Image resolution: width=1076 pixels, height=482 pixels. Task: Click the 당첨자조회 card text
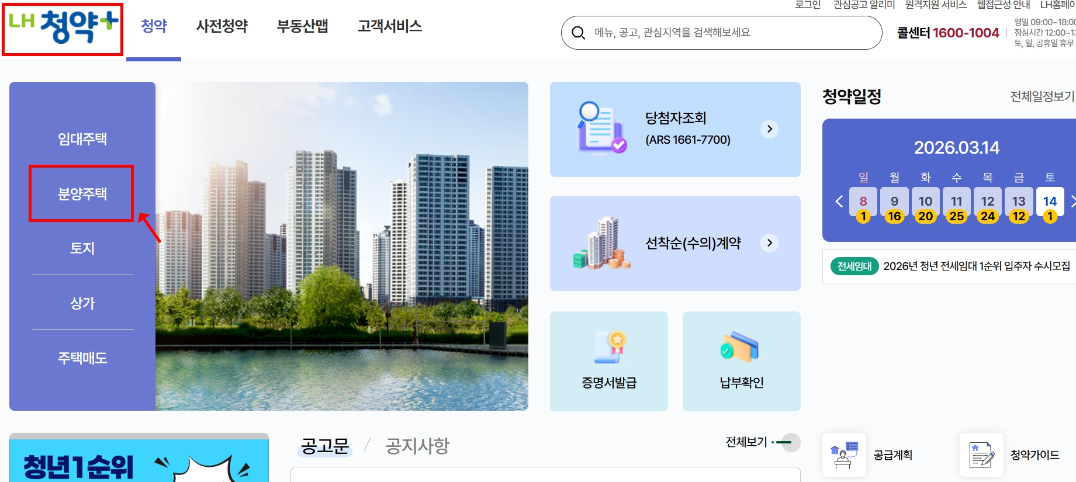pyautogui.click(x=688, y=128)
